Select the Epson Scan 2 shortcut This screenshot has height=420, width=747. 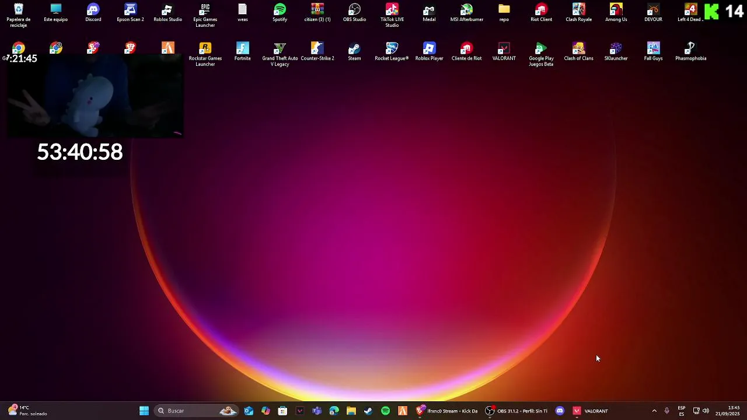(x=130, y=13)
